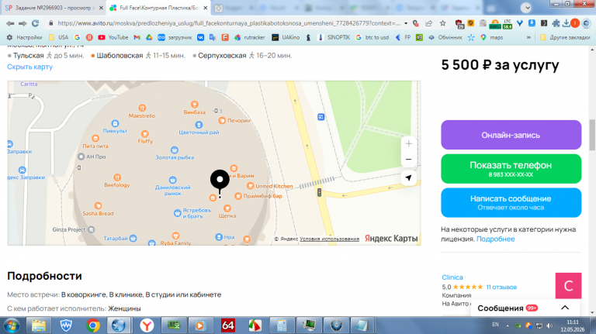Expand the hidden bookmarks chevron

click(x=528, y=37)
